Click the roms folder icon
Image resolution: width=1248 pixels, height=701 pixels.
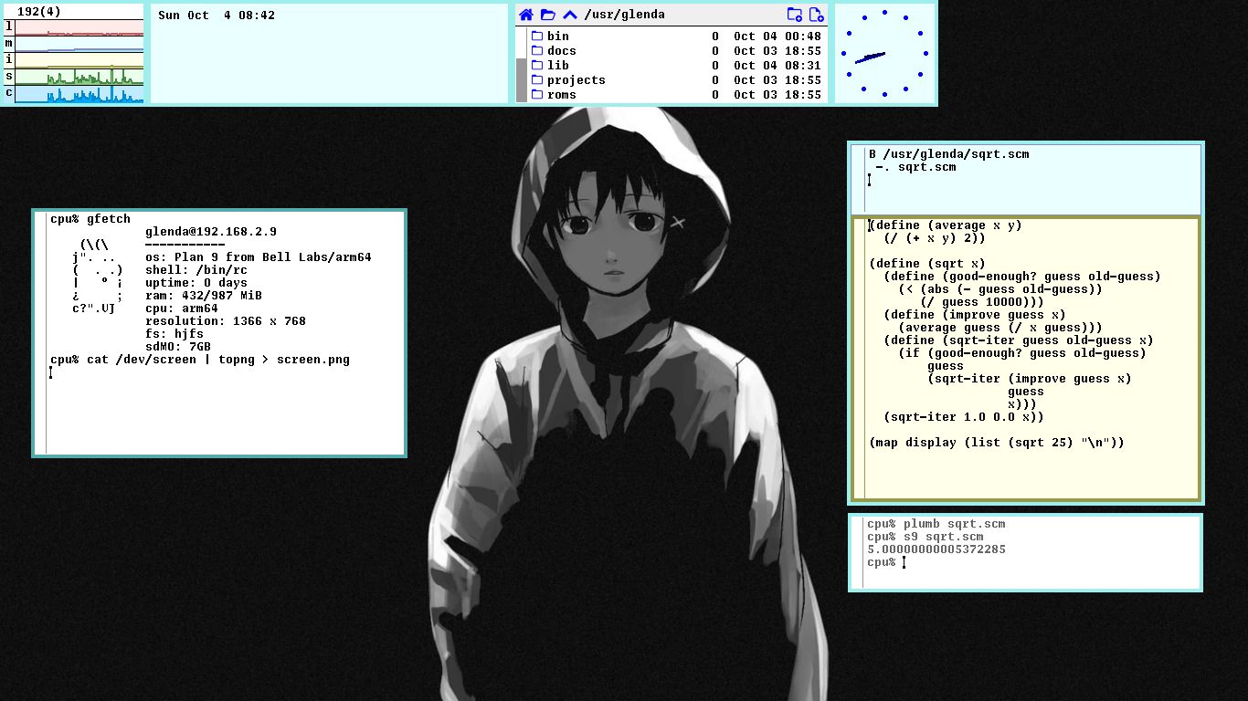click(x=536, y=94)
